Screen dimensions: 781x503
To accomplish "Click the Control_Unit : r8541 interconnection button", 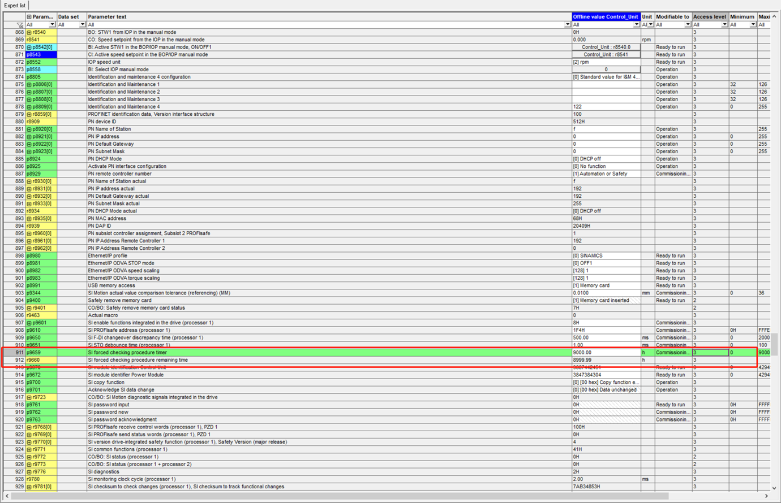I will 606,55.
